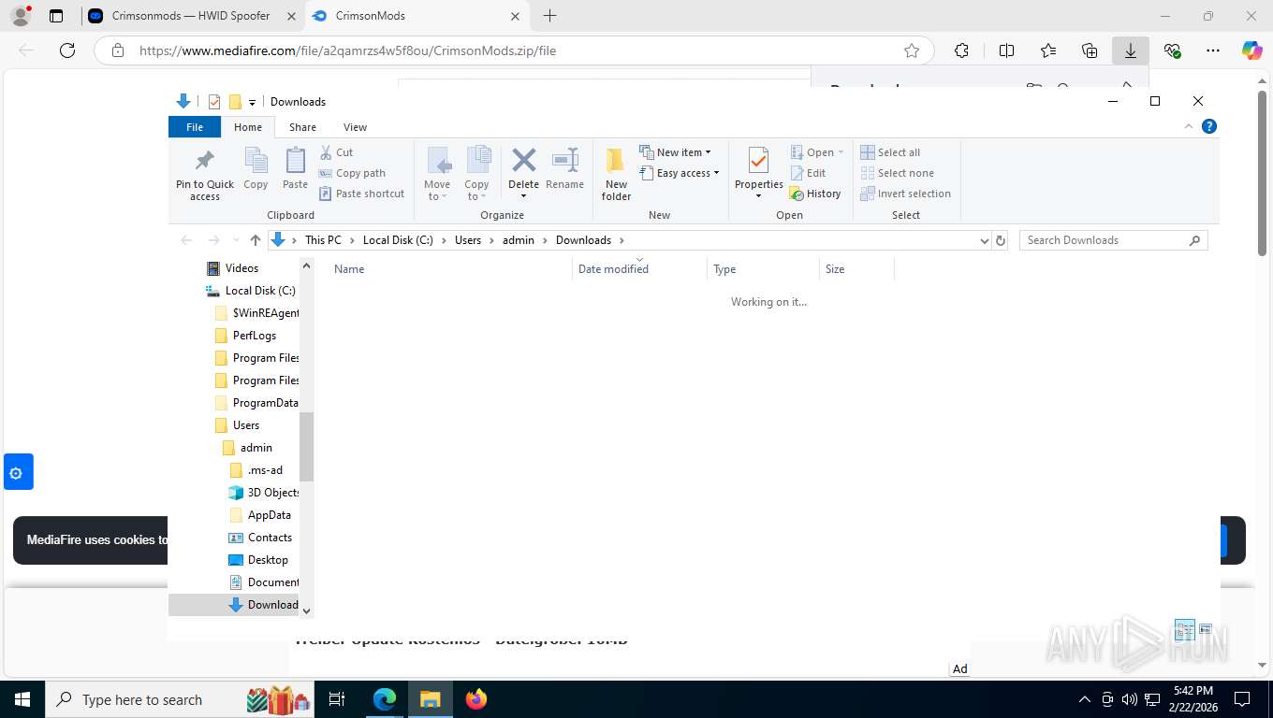Screen dimensions: 1273x718
Task: Refresh the Downloads folder
Action: pos(1001,240)
